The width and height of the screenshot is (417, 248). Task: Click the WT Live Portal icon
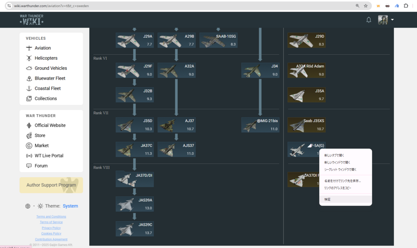coord(29,156)
